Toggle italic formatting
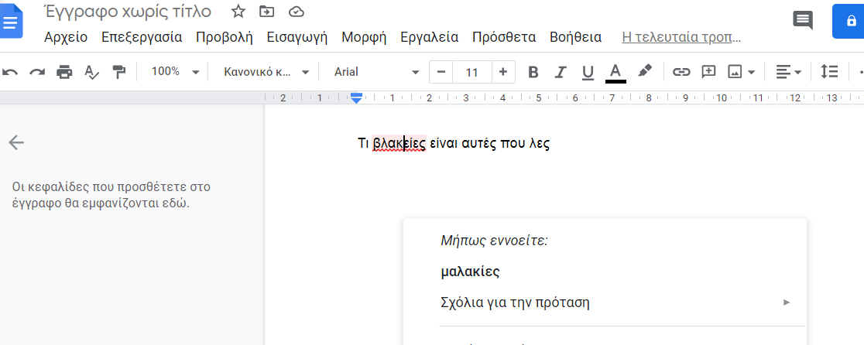The height and width of the screenshot is (345, 864). 561,72
